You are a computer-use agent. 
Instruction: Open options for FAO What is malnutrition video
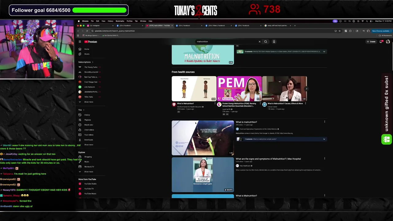point(325,122)
